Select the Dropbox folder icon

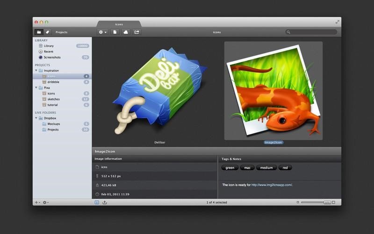[x=41, y=118]
